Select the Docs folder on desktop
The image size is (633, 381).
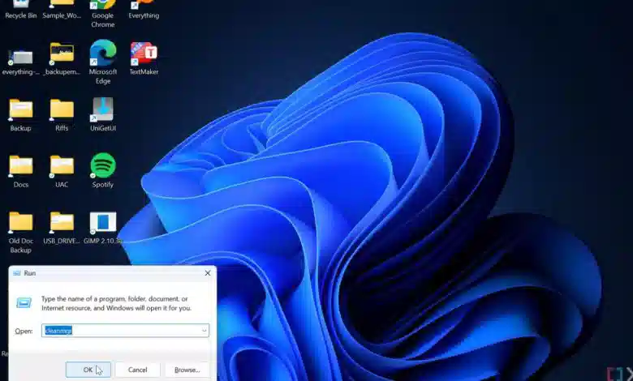point(20,171)
